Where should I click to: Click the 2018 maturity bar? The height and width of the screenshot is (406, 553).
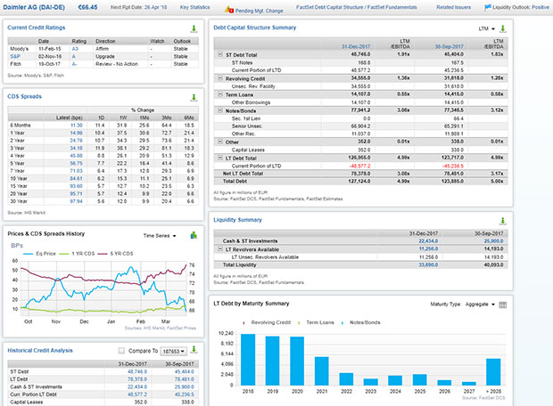pyautogui.click(x=248, y=360)
